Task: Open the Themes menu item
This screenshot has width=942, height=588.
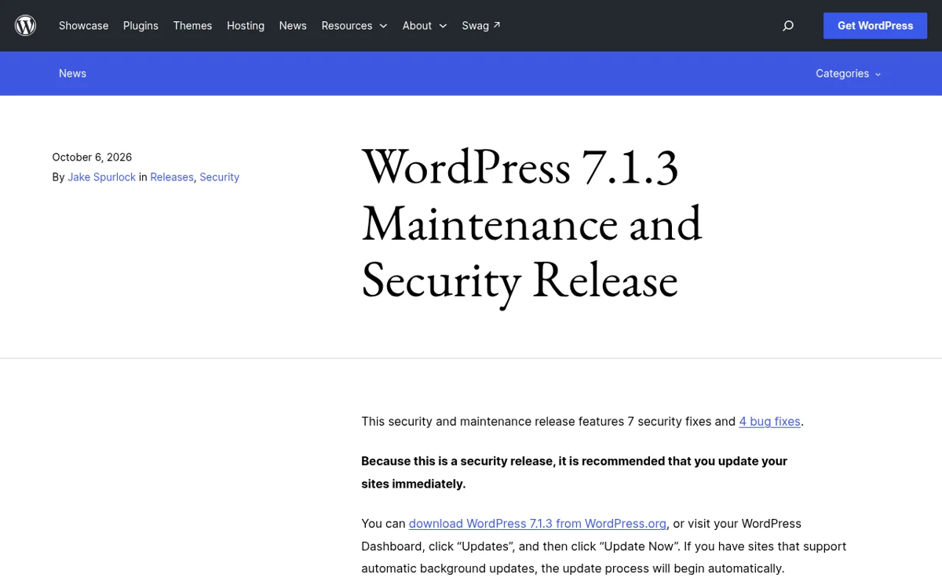Action: click(x=192, y=26)
